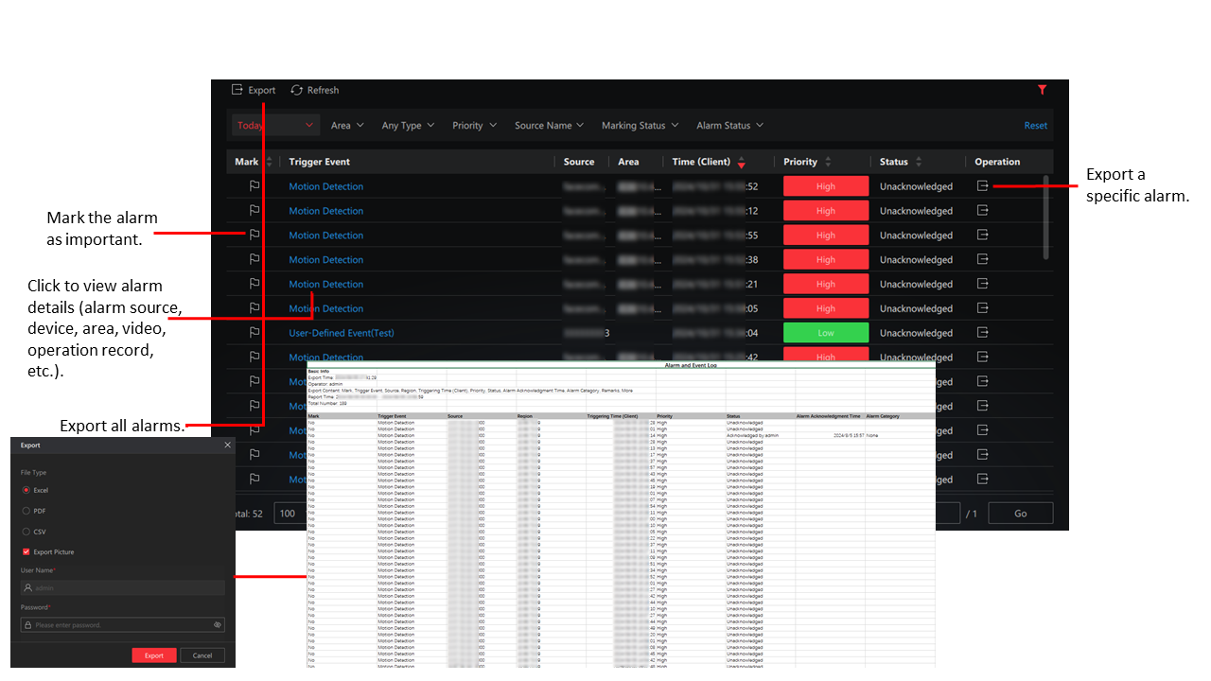Click the red filter funnel icon
The image size is (1211, 681).
click(x=1042, y=90)
